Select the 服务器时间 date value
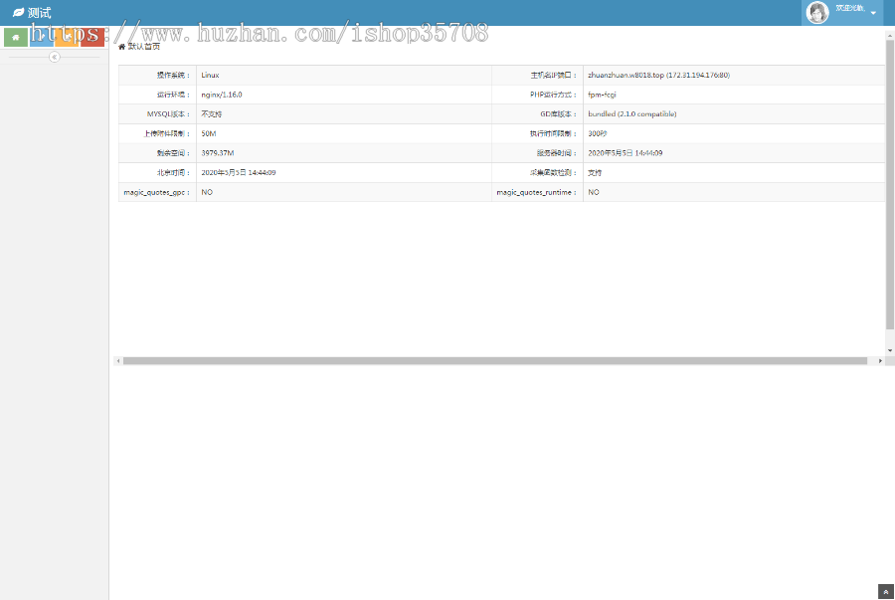Viewport: 895px width, 600px height. (626, 153)
